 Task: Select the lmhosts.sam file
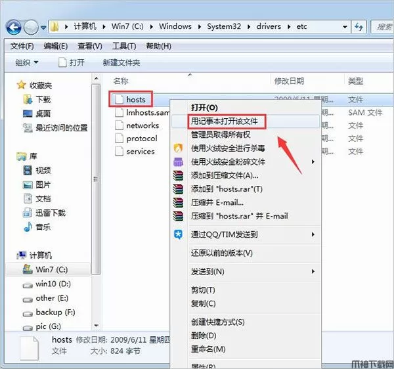tap(142, 112)
